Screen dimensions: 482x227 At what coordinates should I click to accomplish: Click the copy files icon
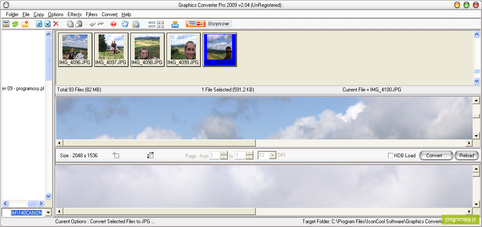71,24
